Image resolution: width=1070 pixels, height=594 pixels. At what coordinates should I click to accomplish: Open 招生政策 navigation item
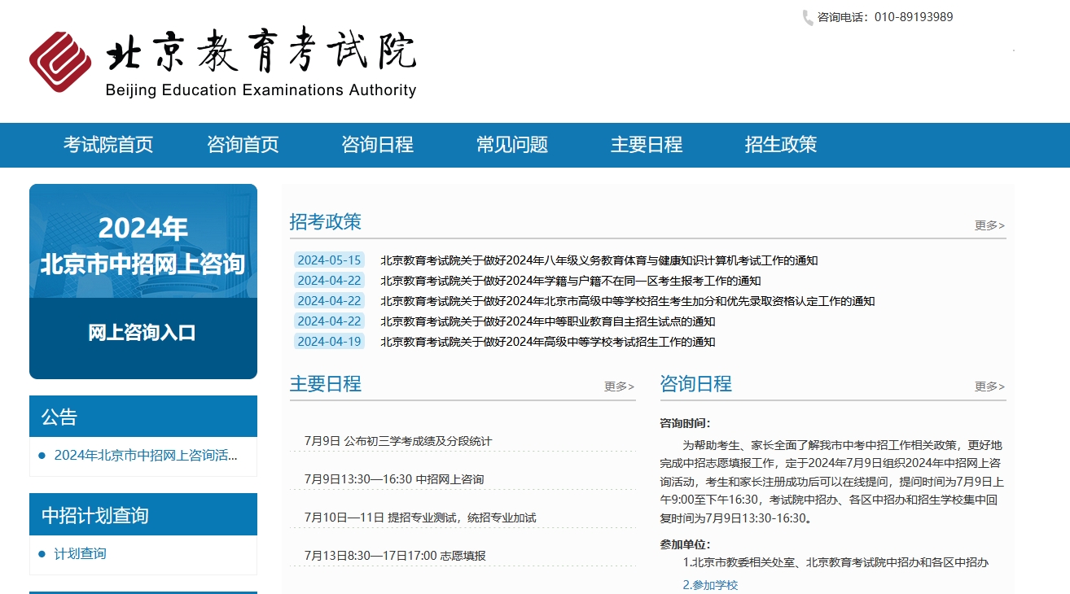click(781, 145)
